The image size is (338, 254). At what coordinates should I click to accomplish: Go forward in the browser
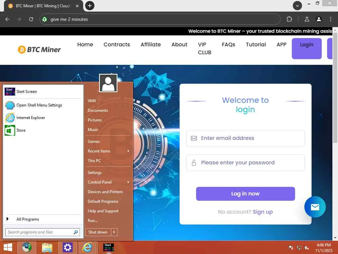19,19
